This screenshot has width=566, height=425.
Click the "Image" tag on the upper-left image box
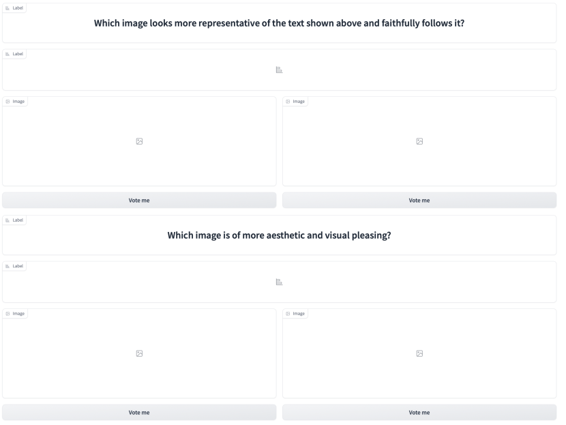tap(15, 102)
